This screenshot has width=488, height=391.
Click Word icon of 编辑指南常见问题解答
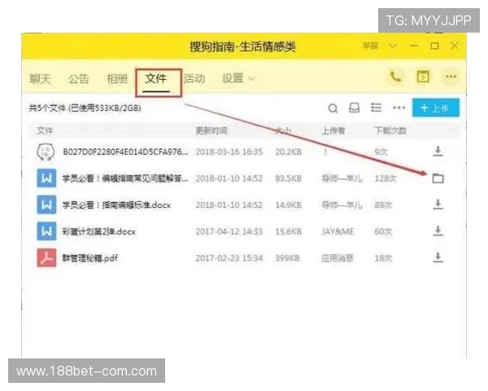[x=46, y=178]
